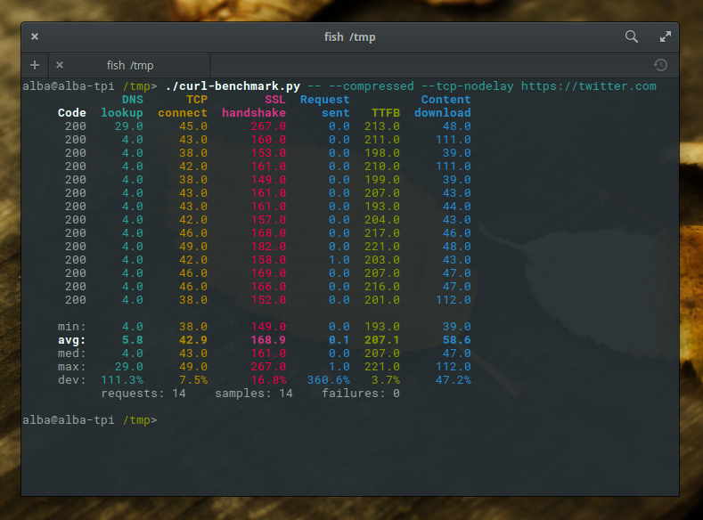Click the 'Code' column header
The image size is (703, 520).
[x=72, y=113]
